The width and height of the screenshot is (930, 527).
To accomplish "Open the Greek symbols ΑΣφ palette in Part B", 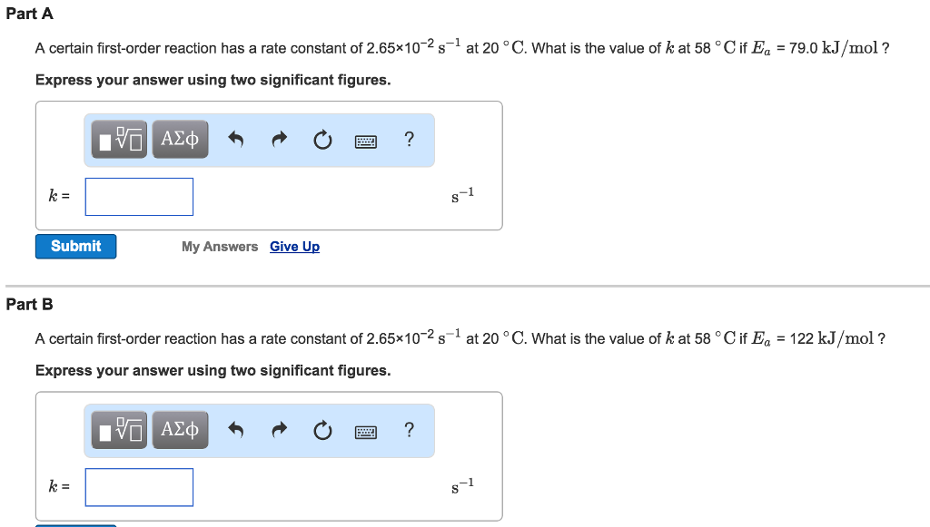I will tap(179, 429).
